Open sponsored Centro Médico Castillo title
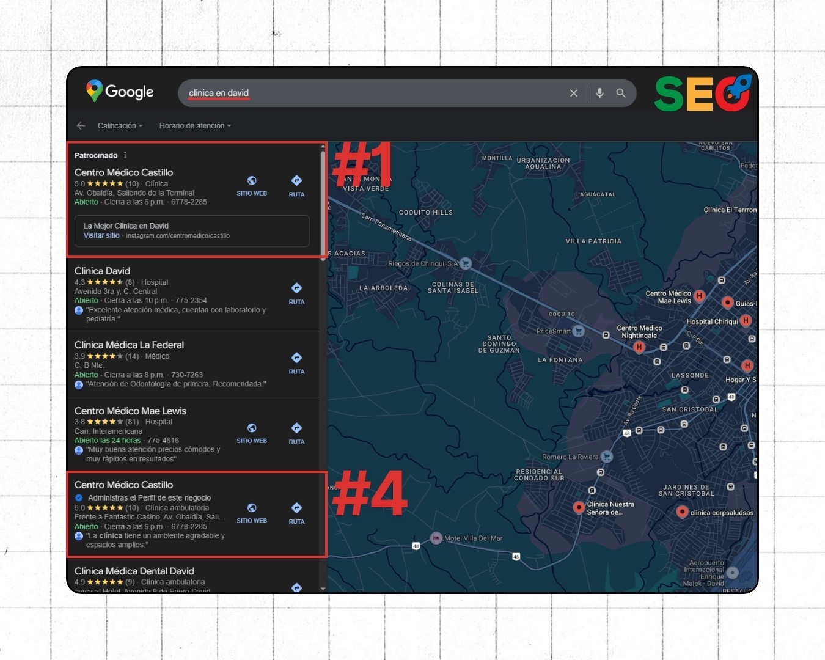825x660 pixels. click(123, 172)
